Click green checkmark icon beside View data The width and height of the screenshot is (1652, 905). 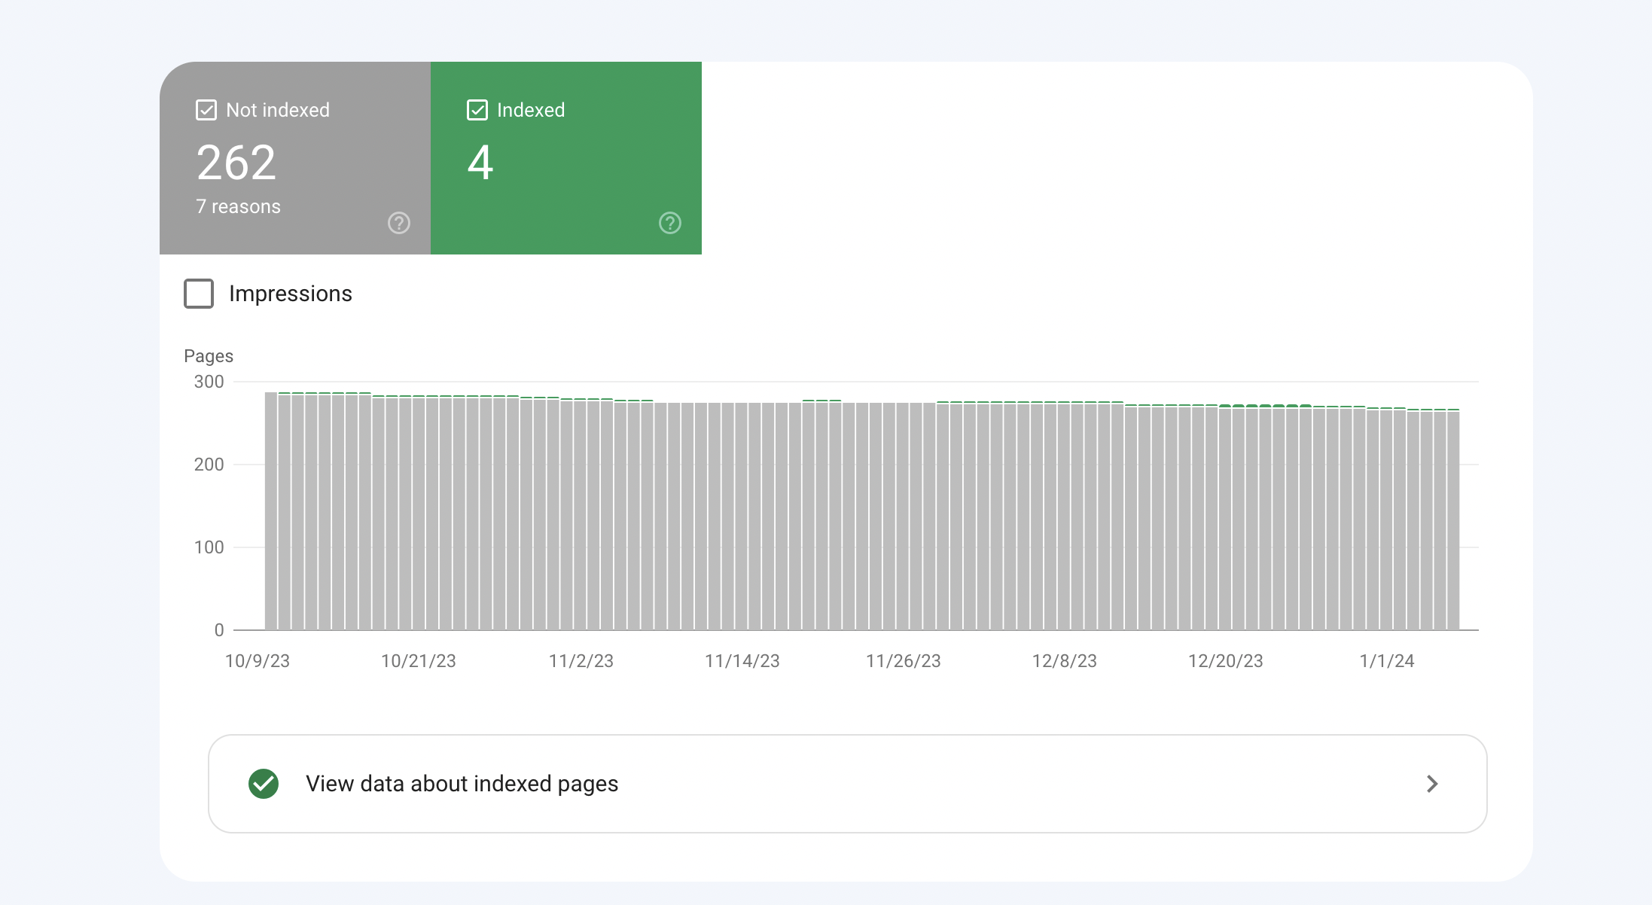(264, 784)
